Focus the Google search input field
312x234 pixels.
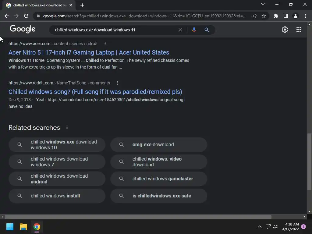[x=115, y=30]
